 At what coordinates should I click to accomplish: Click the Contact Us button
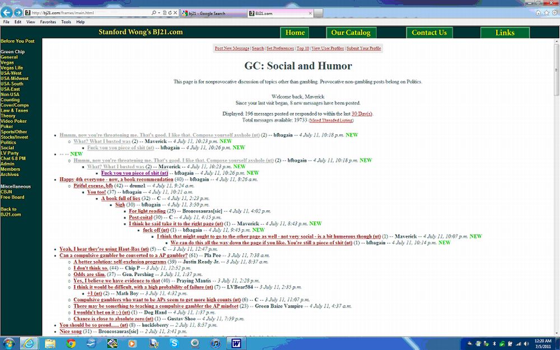[430, 32]
